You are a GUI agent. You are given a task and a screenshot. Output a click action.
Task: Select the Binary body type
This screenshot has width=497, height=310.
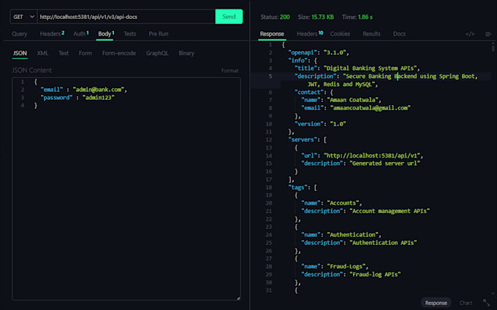click(x=186, y=53)
